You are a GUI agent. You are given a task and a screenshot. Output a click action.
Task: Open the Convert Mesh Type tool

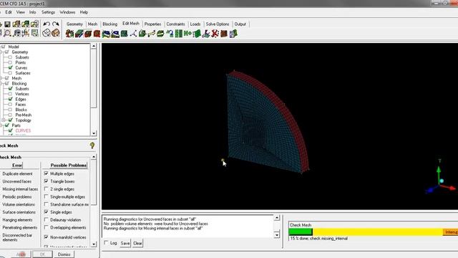pyautogui.click(x=170, y=34)
